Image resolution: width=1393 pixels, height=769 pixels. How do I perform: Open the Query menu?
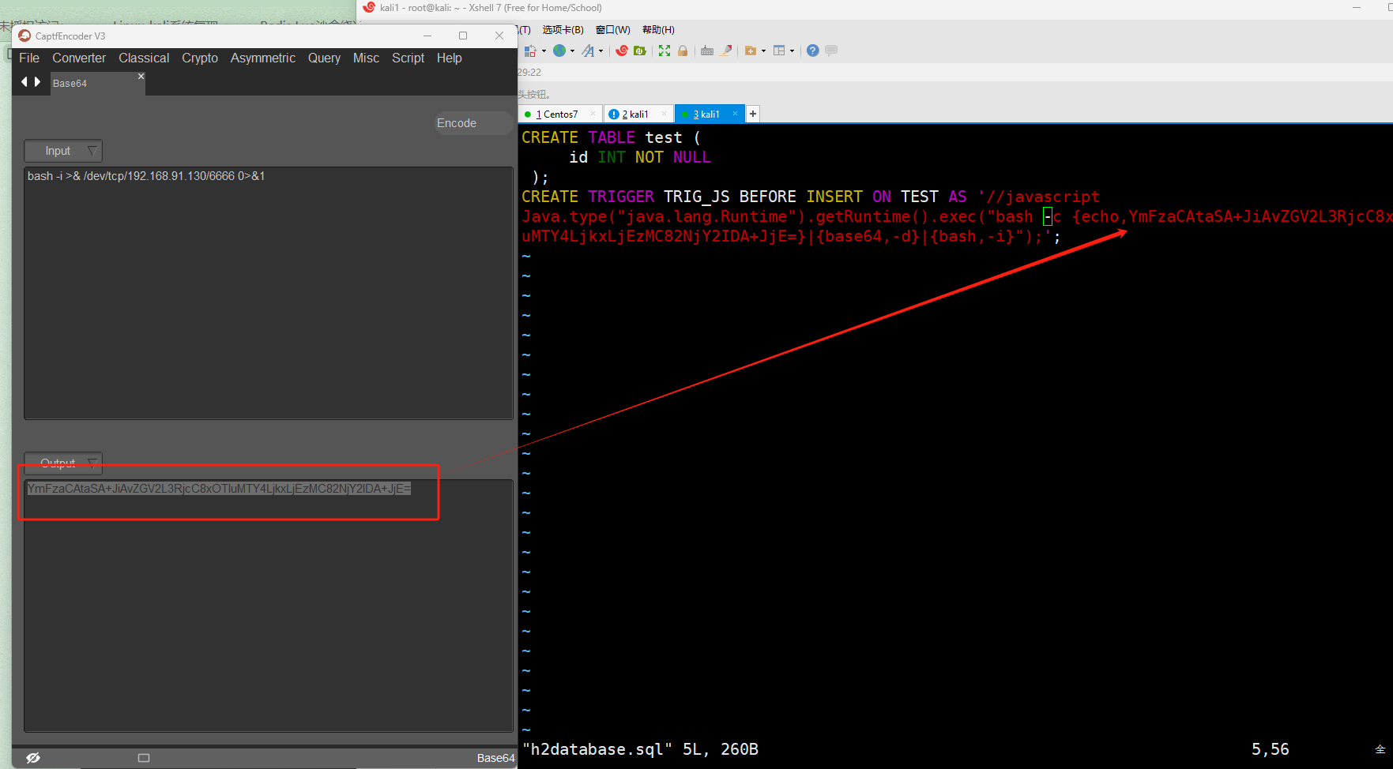tap(324, 58)
